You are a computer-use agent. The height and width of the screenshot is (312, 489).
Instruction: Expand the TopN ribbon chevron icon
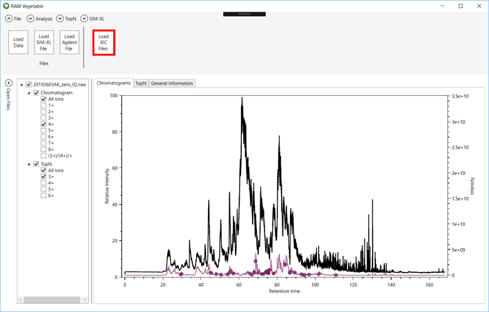click(60, 19)
